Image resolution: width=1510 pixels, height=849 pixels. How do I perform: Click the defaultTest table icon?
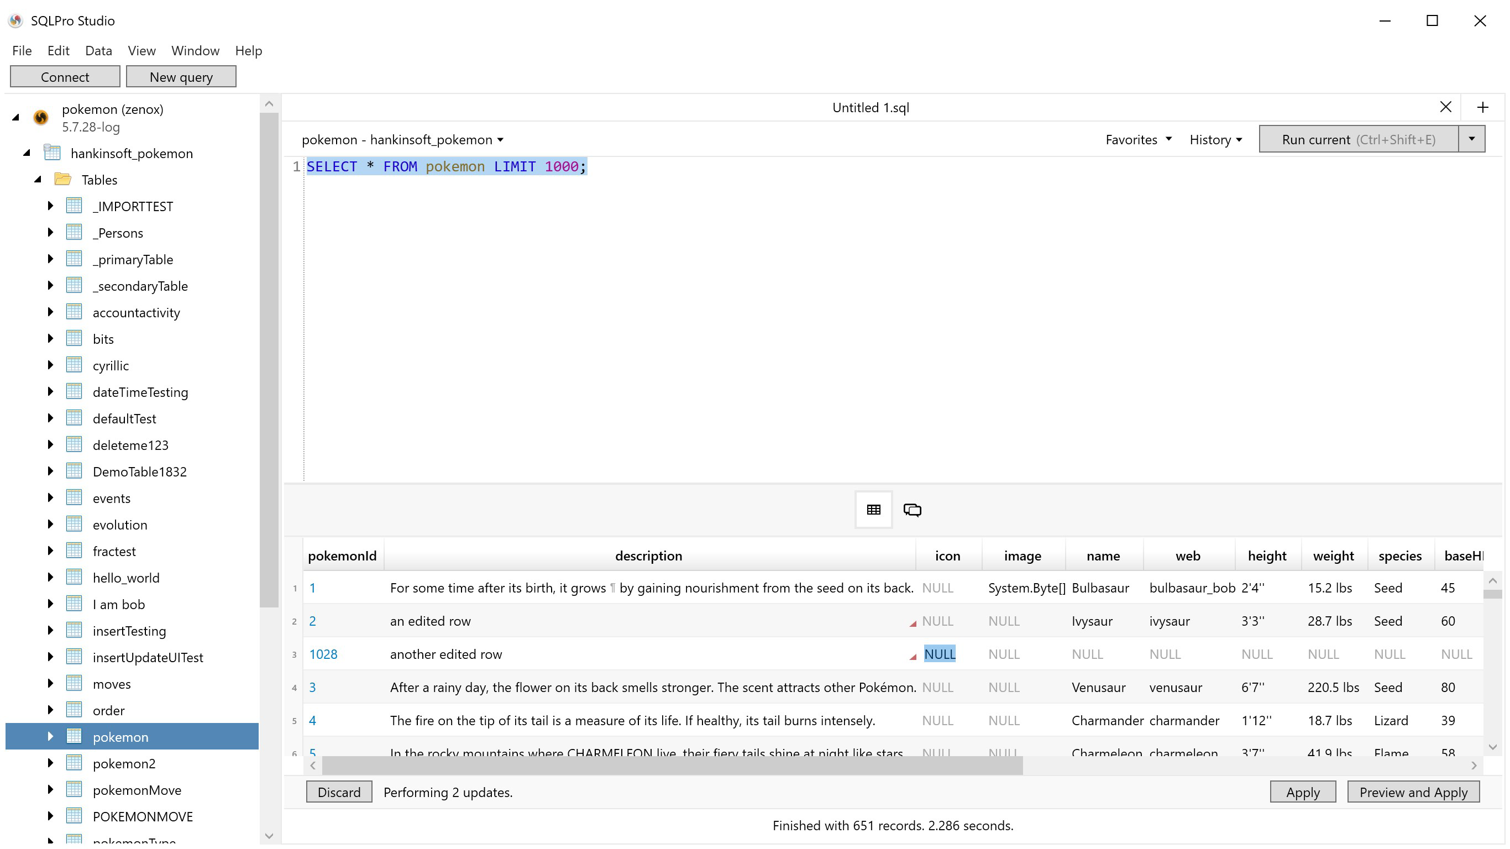tap(74, 417)
